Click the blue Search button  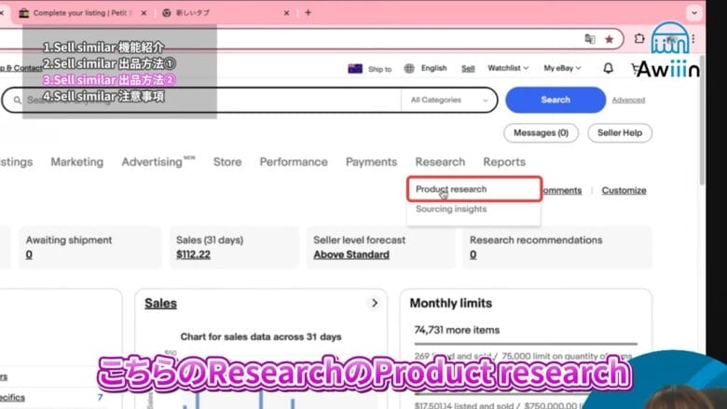click(556, 100)
